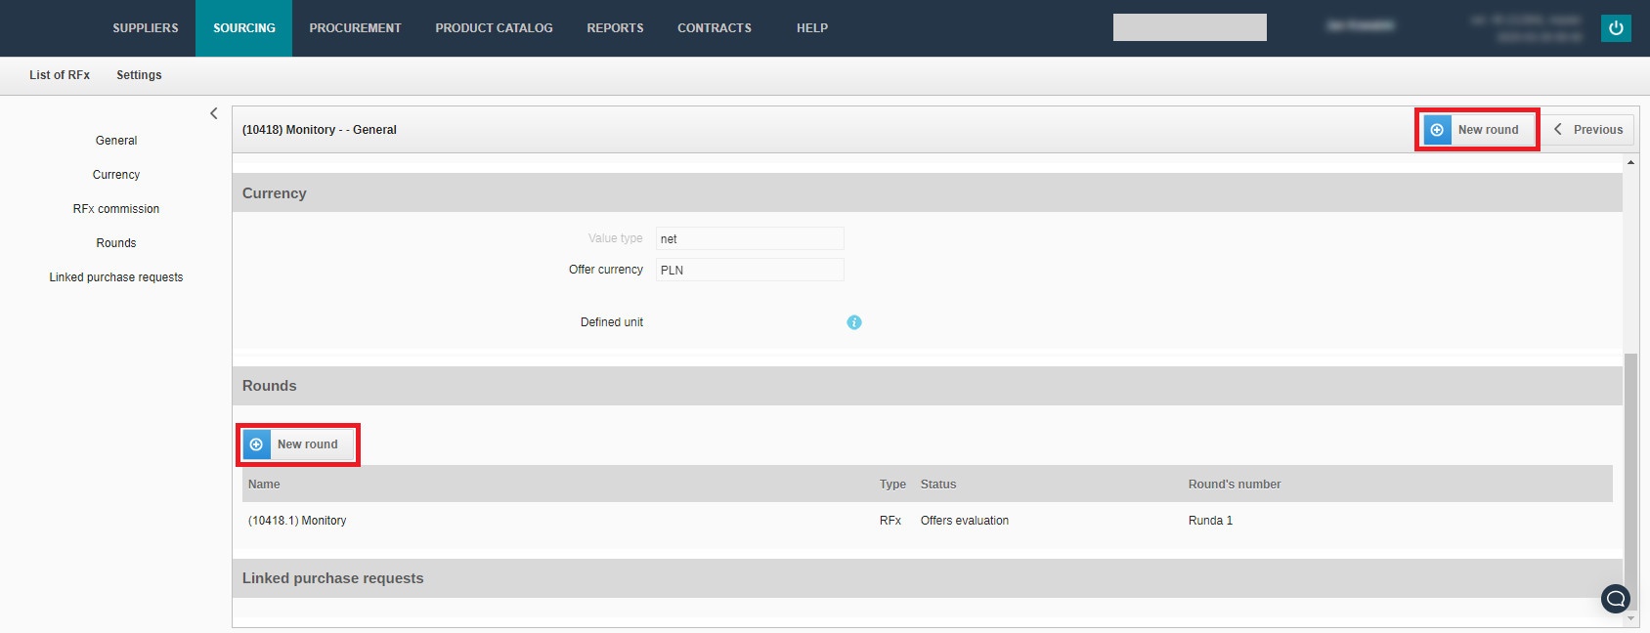Screen dimensions: 1650x633
Task: Jump to RFx commission section in sidebar
Action: point(116,209)
